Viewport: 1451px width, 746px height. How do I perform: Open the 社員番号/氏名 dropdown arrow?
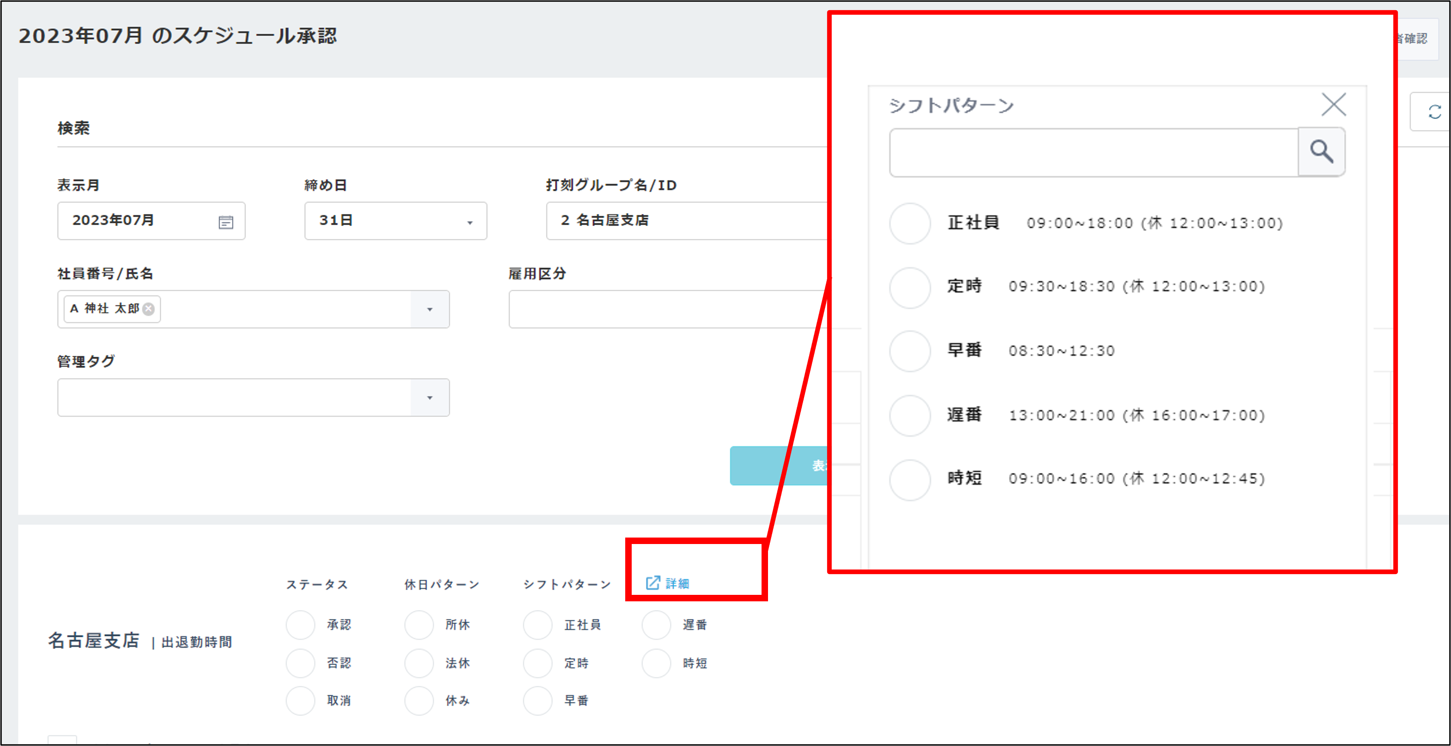coord(430,309)
